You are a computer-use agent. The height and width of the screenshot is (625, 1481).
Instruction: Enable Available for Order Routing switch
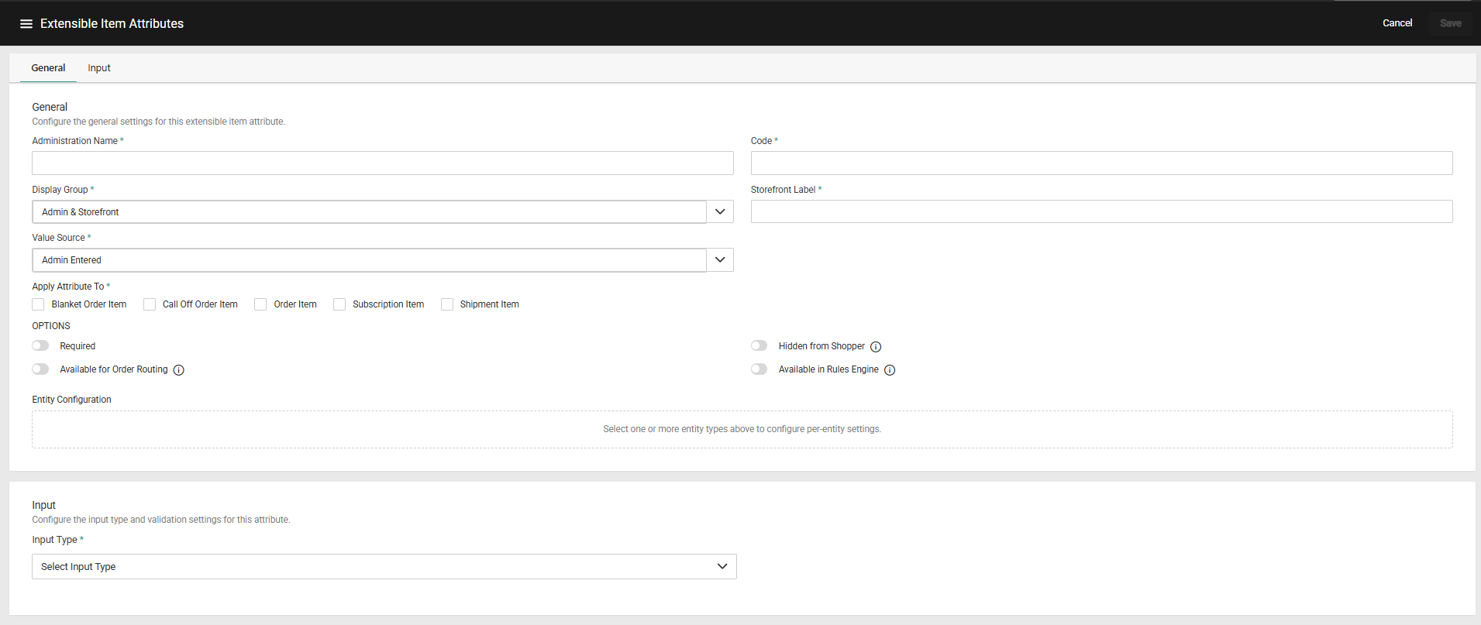pos(40,369)
